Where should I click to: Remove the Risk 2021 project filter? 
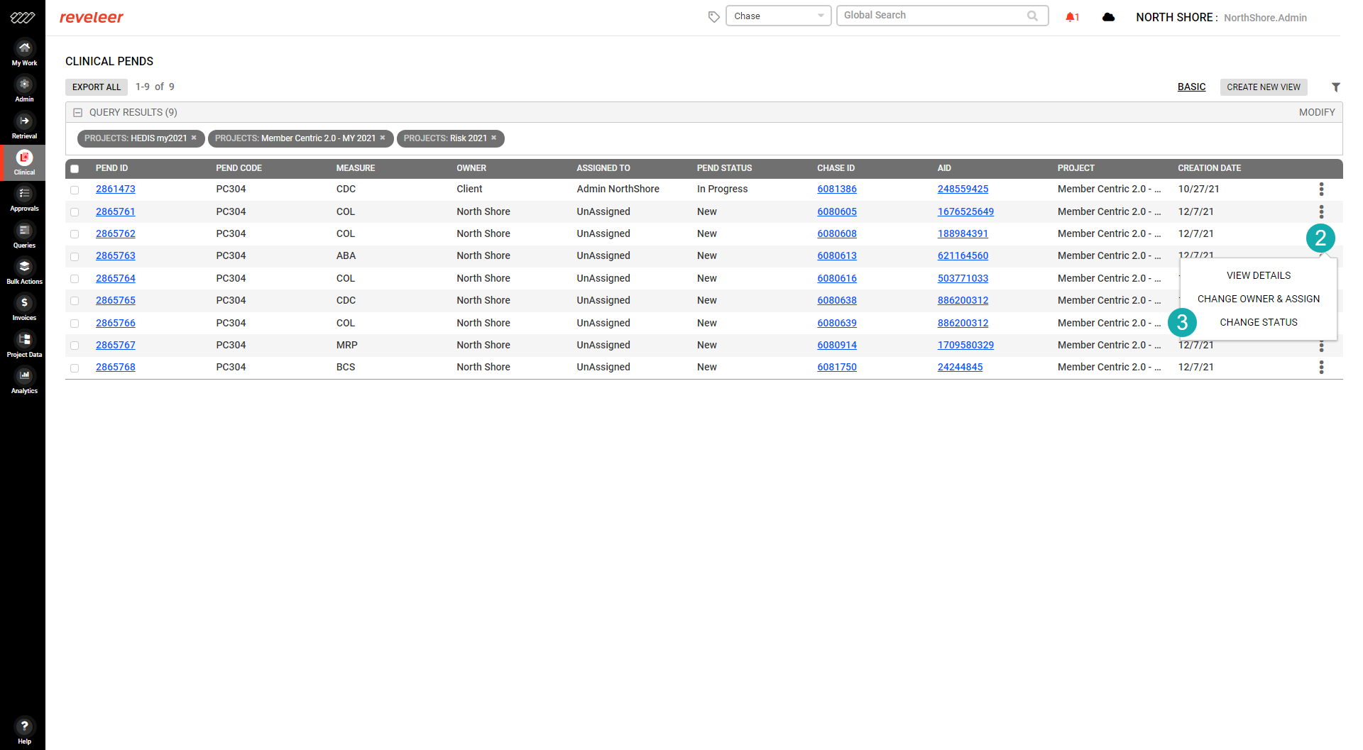494,138
